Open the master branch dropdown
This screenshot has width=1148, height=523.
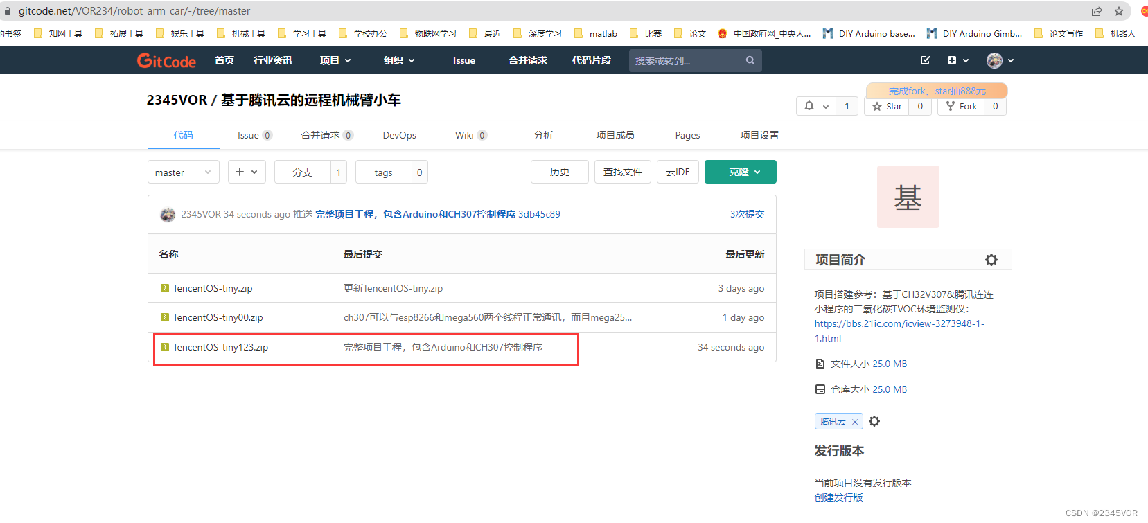click(x=184, y=172)
